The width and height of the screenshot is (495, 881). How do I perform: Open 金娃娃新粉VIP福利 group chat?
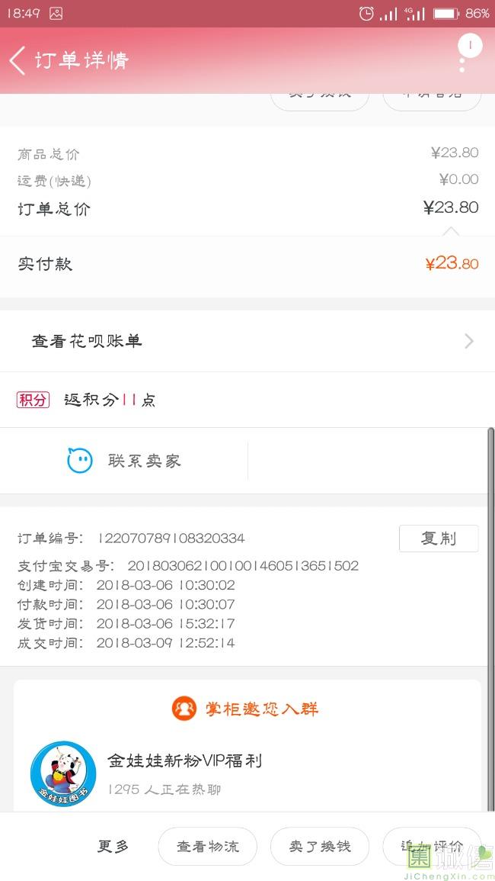[184, 760]
